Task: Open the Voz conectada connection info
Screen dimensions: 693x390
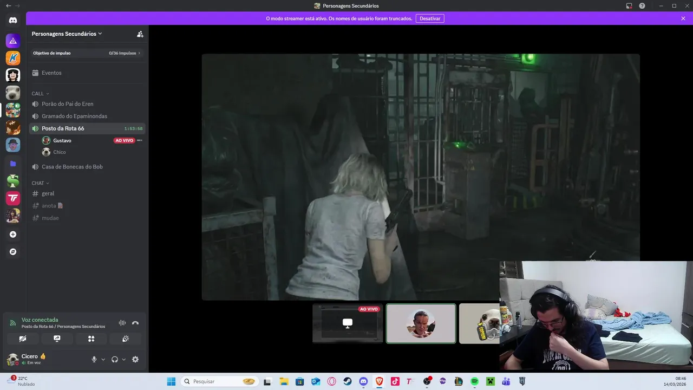Action: (x=40, y=320)
